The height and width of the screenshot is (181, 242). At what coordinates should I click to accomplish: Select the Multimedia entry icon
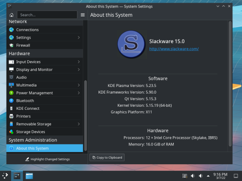11,85
